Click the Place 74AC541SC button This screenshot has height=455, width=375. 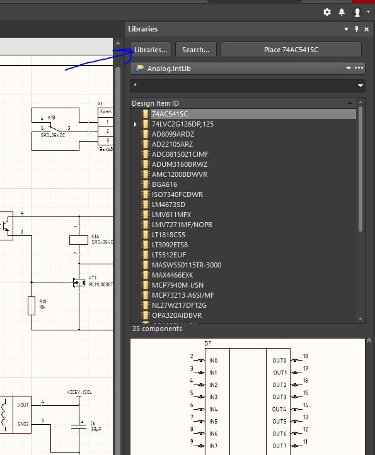[291, 50]
